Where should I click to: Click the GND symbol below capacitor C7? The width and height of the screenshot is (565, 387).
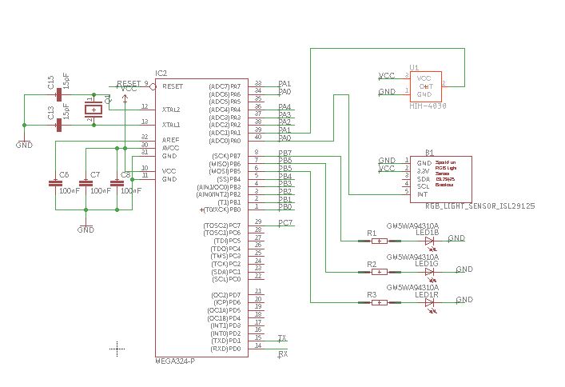(86, 228)
